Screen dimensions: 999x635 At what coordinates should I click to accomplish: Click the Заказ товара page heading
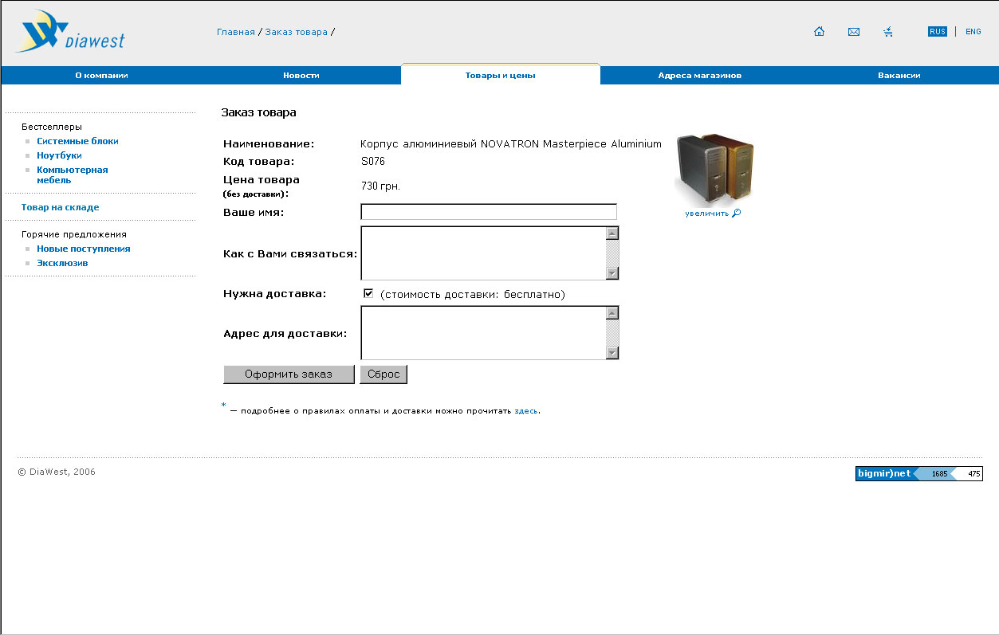tap(258, 112)
